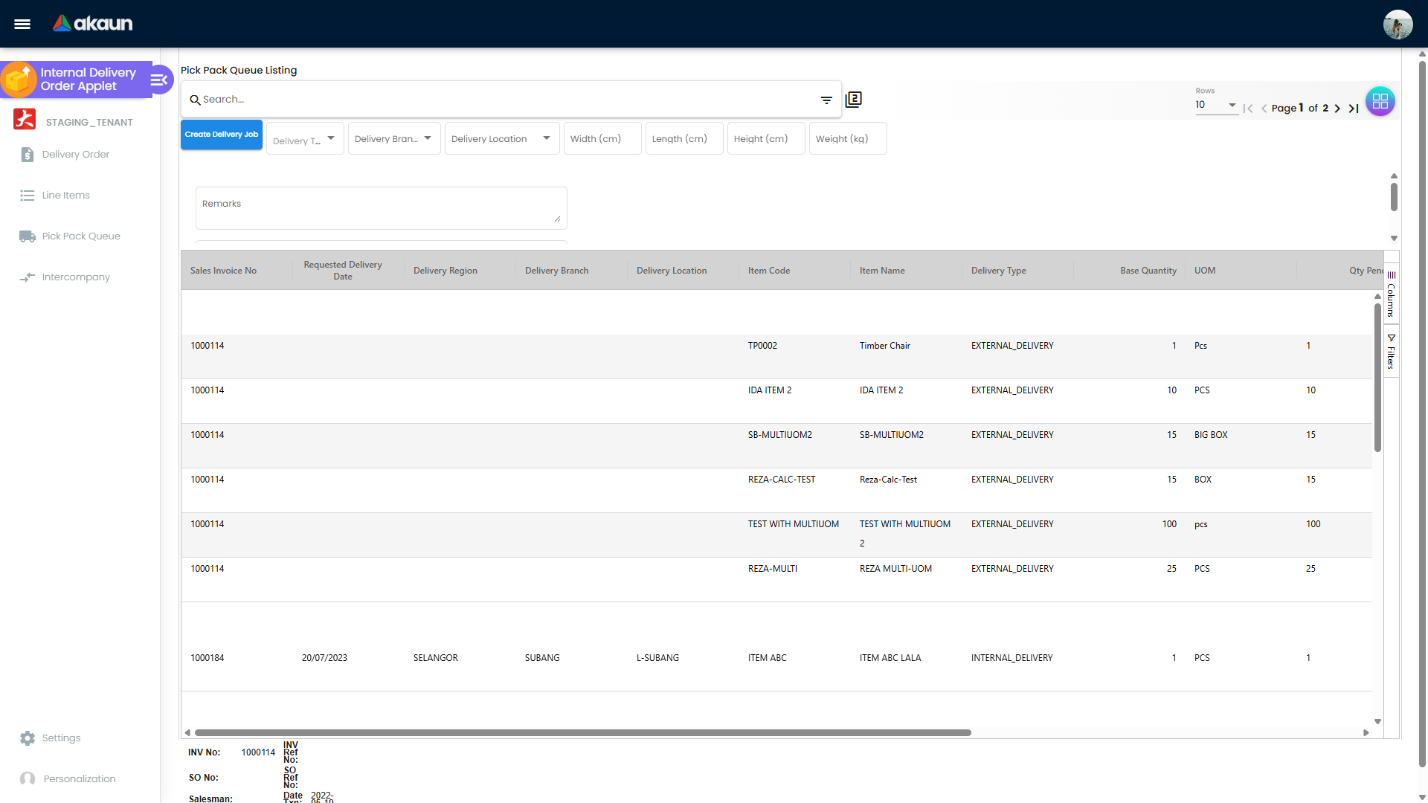Open the hamburger main menu
The height and width of the screenshot is (803, 1428).
[x=22, y=24]
